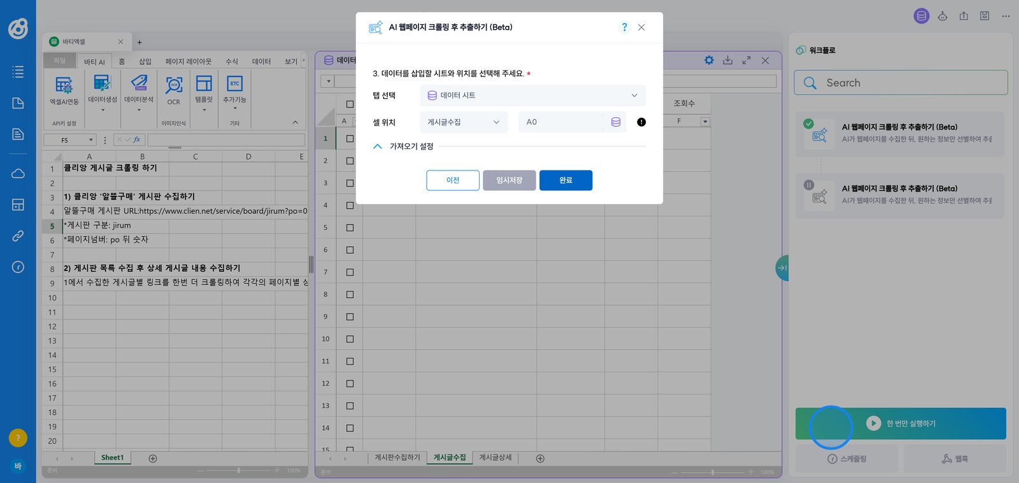
Task: Click the cell picker database icon in dialog
Action: click(616, 122)
